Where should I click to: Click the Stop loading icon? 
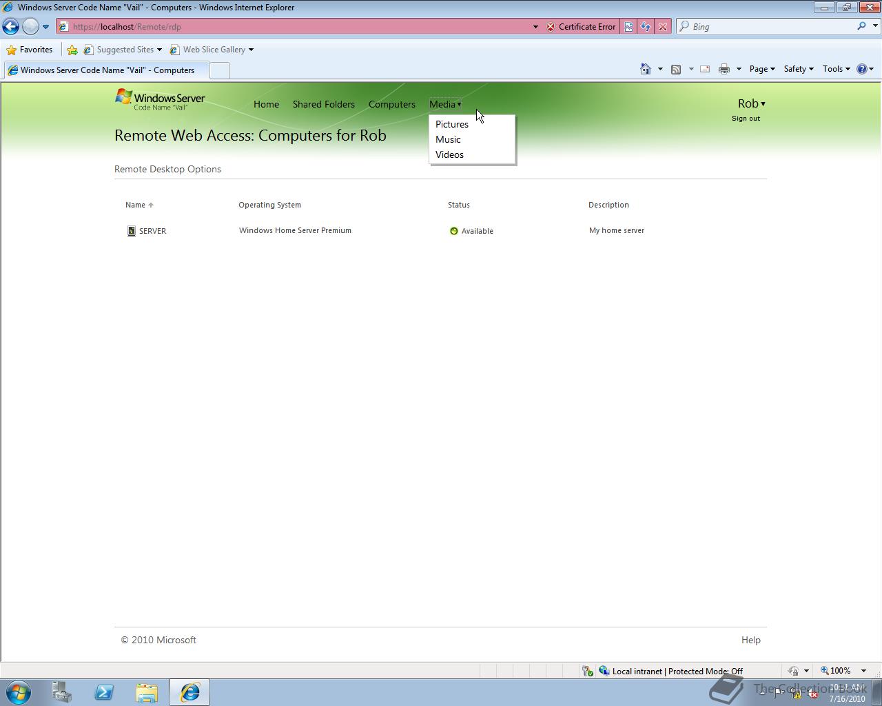[662, 27]
